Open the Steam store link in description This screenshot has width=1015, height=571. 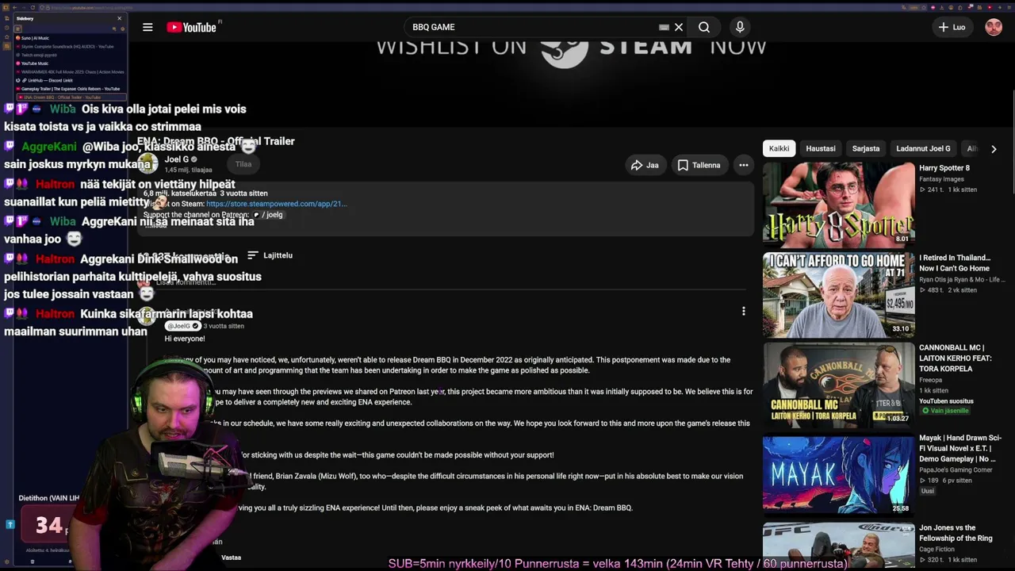click(x=276, y=204)
